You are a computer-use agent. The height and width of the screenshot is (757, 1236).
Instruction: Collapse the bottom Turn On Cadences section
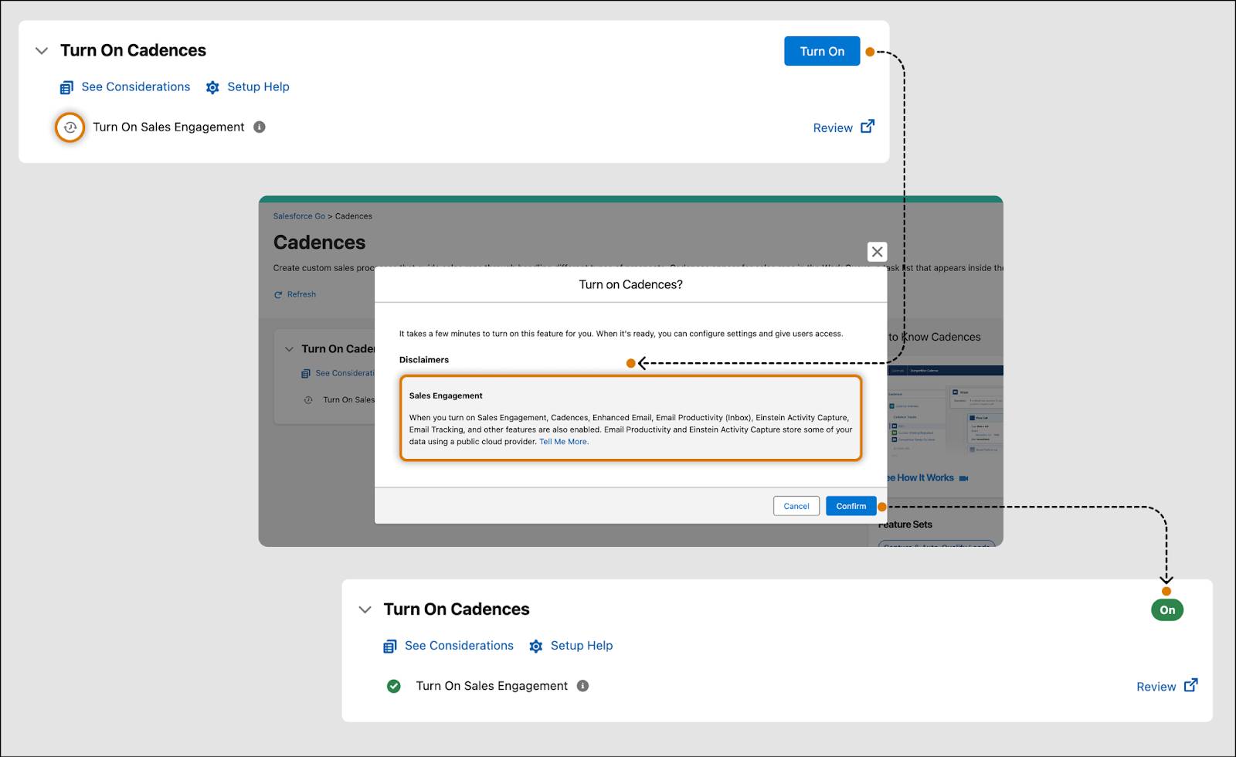click(365, 609)
